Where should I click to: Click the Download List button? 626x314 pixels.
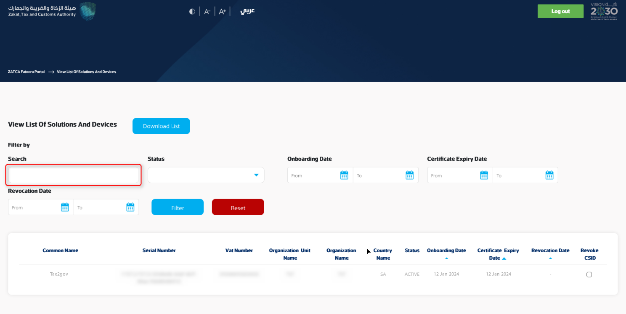[x=161, y=126]
